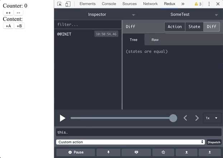Click the Dispatch button
The width and height of the screenshot is (223, 158).
pyautogui.click(x=214, y=142)
